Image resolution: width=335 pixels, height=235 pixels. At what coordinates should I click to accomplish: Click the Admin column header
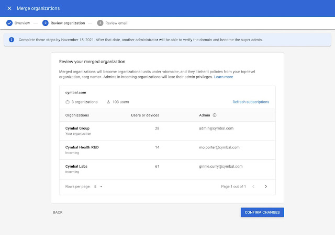205,115
